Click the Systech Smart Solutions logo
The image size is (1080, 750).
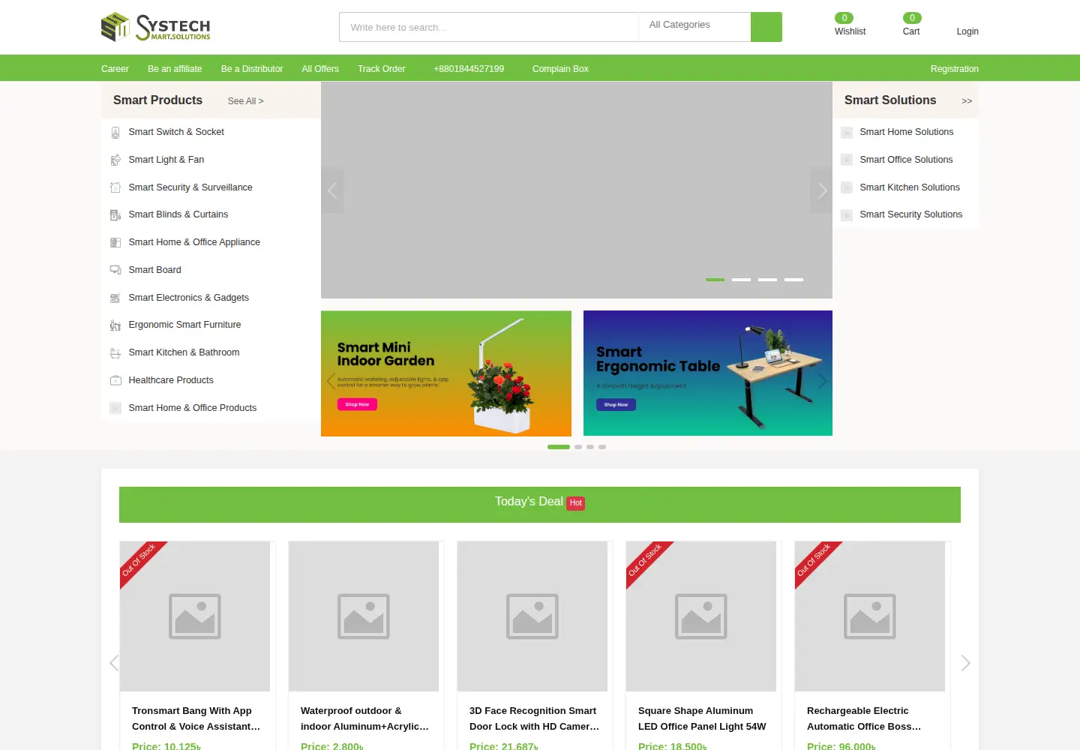156,27
